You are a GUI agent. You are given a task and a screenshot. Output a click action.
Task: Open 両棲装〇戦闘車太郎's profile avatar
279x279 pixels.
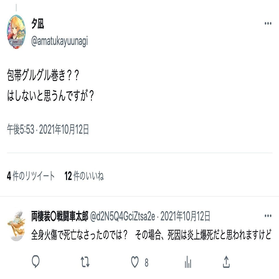tap(16, 226)
